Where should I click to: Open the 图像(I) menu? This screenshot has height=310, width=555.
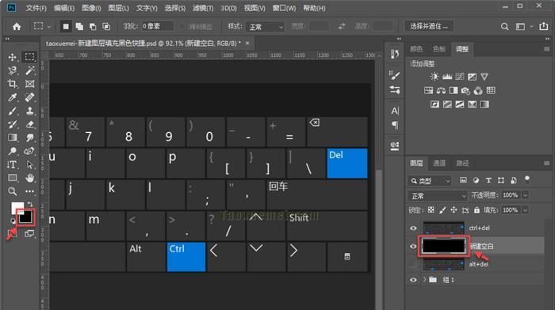tap(91, 8)
